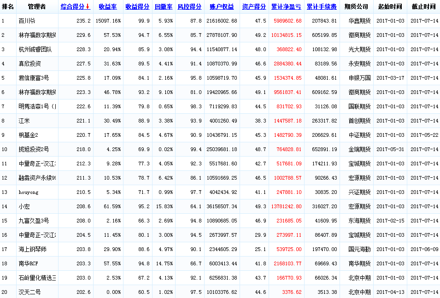This screenshot has height=298, width=440.
Task: Sort by 回撤率 column
Action: coord(164,7)
